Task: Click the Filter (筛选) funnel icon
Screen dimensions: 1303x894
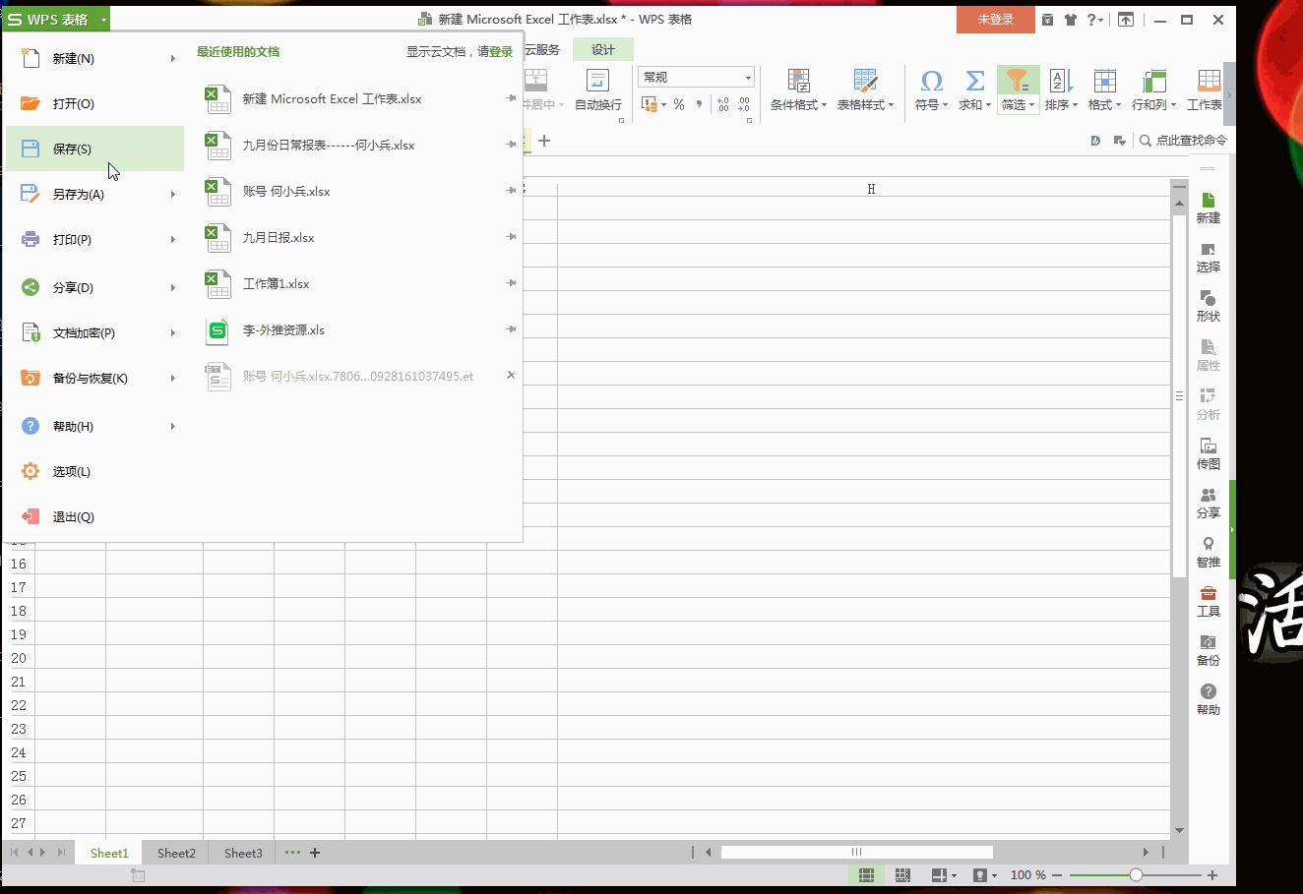Action: [1017, 81]
